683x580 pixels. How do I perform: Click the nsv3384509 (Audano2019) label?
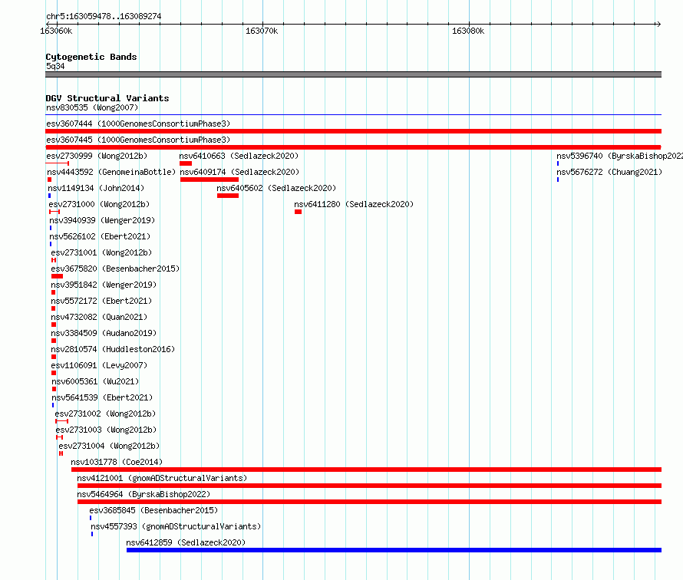click(x=104, y=333)
